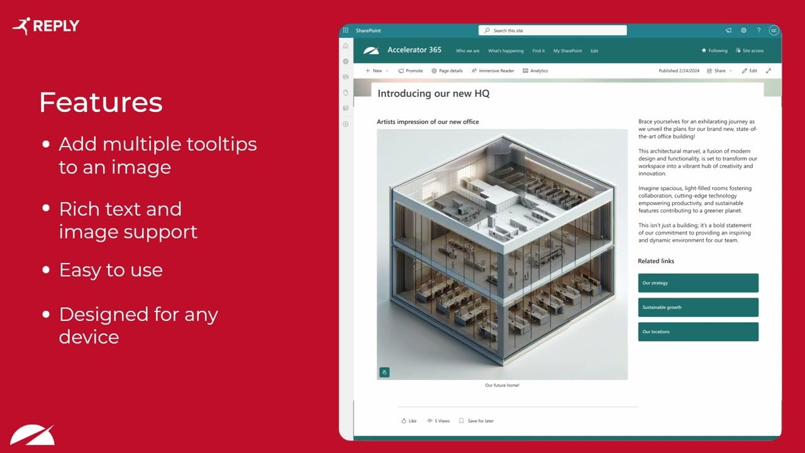The width and height of the screenshot is (805, 453).
Task: Click the Published 2/24/2024 status text
Action: (679, 71)
